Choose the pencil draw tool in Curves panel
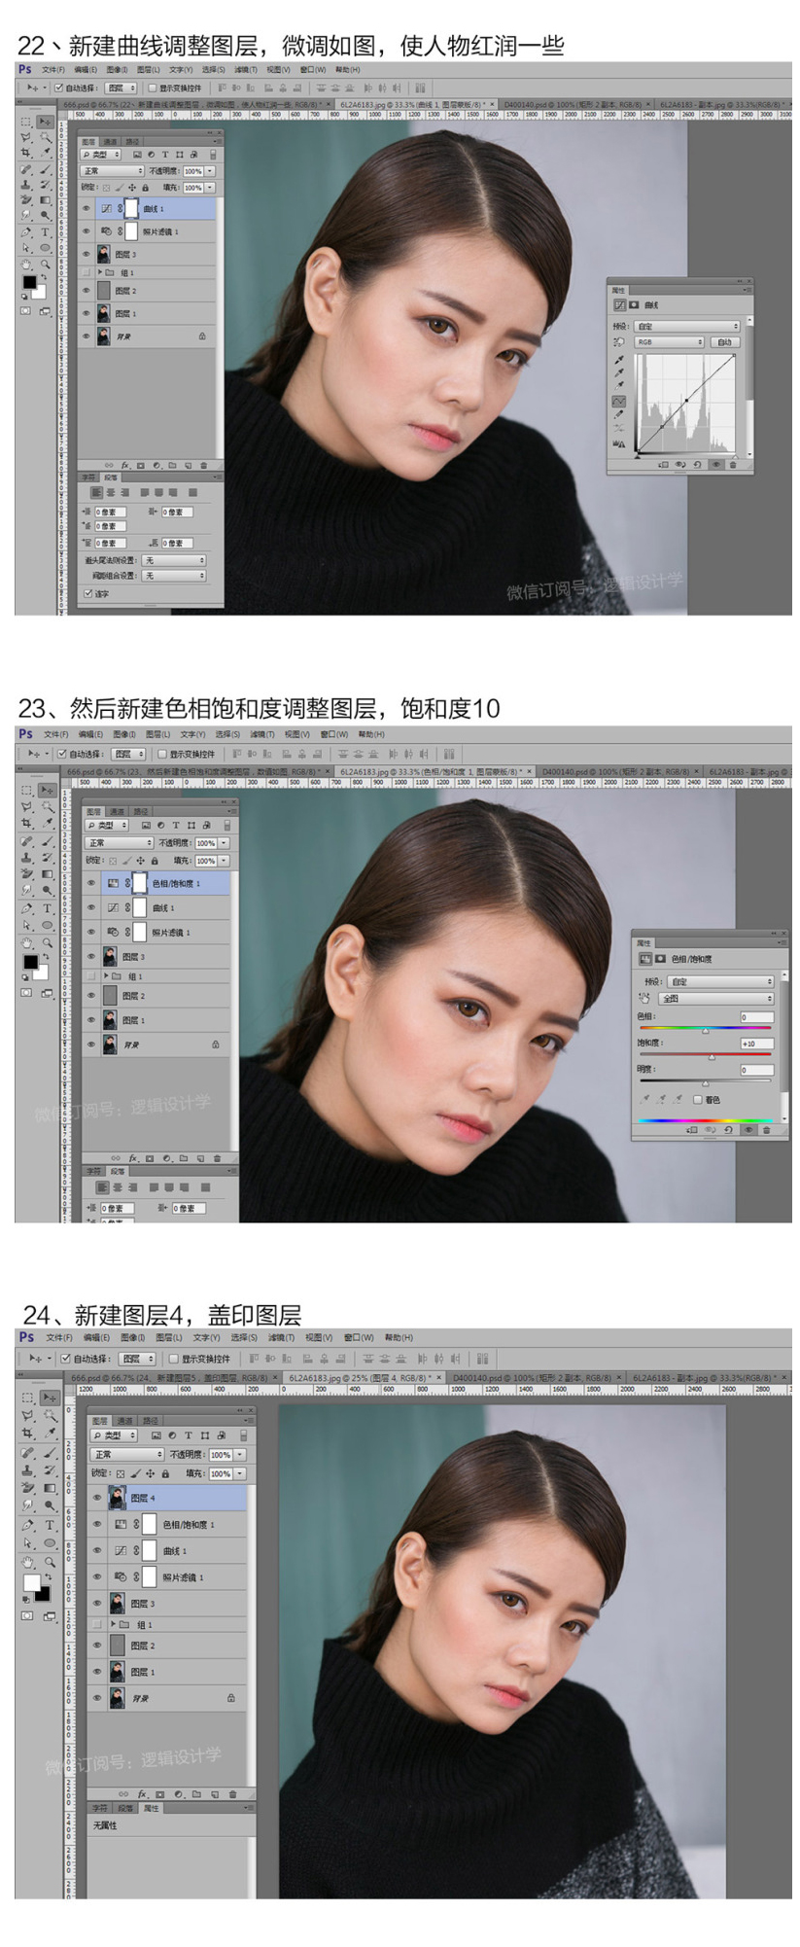 pyautogui.click(x=619, y=414)
